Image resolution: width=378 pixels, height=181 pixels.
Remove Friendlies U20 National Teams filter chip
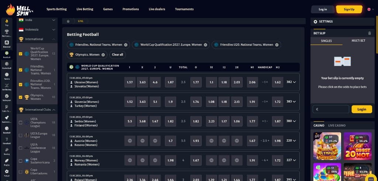(277, 45)
